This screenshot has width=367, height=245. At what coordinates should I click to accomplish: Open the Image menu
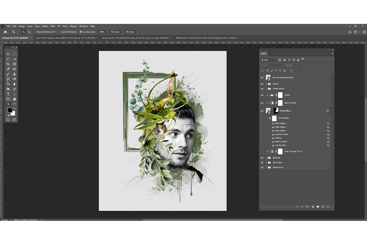(21, 26)
